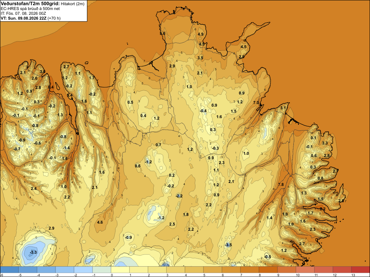The image size is (370, 277).
Task: Click the "7.0" coastal temperature value
Action: coord(256,103)
